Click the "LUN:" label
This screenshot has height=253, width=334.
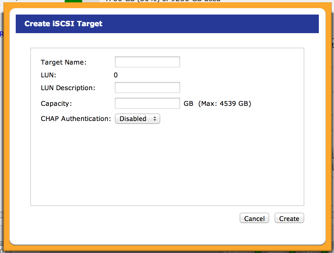coord(48,75)
